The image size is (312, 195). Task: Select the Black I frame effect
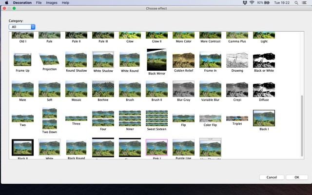coord(264,118)
